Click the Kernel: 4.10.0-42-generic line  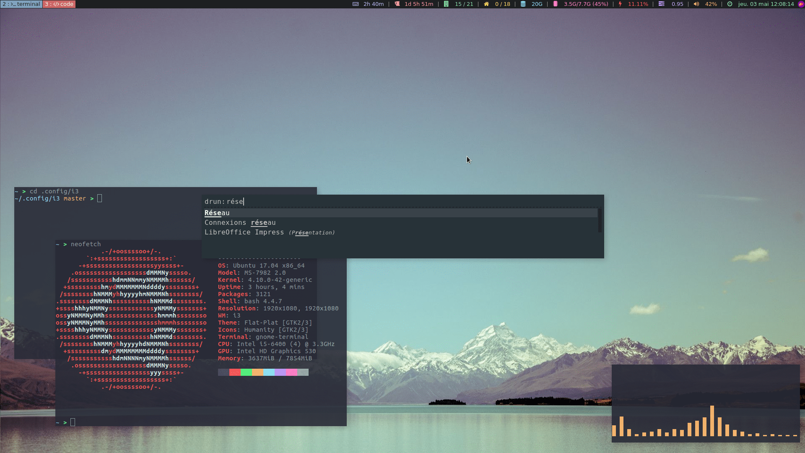point(265,280)
